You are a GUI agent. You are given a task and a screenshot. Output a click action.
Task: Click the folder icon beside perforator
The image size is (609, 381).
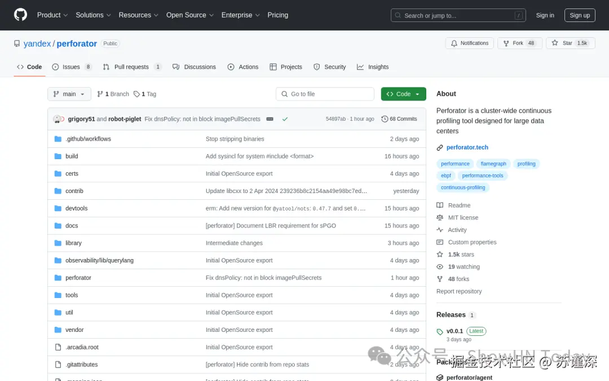coord(58,278)
